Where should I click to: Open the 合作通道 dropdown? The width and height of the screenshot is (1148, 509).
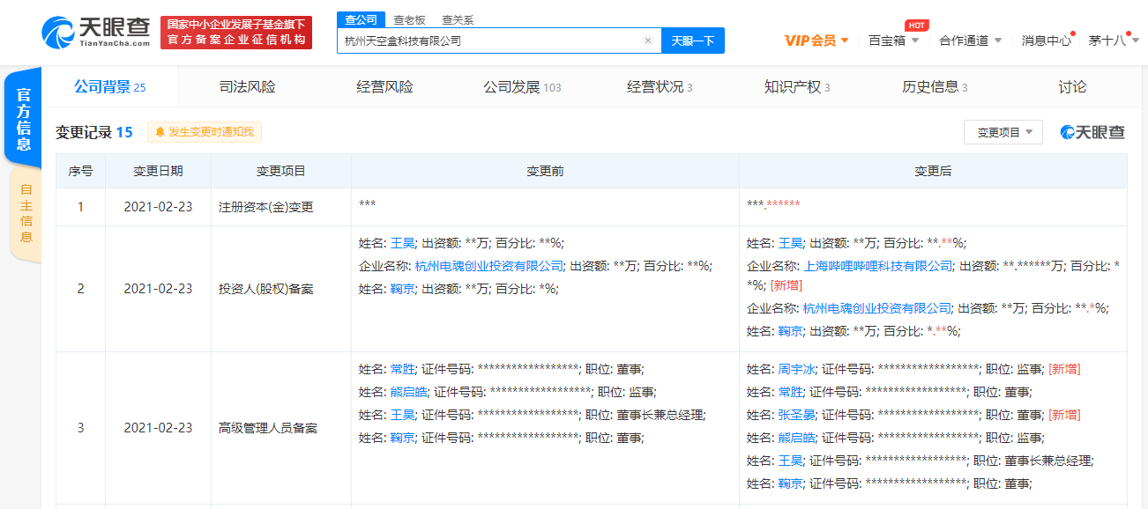[969, 41]
